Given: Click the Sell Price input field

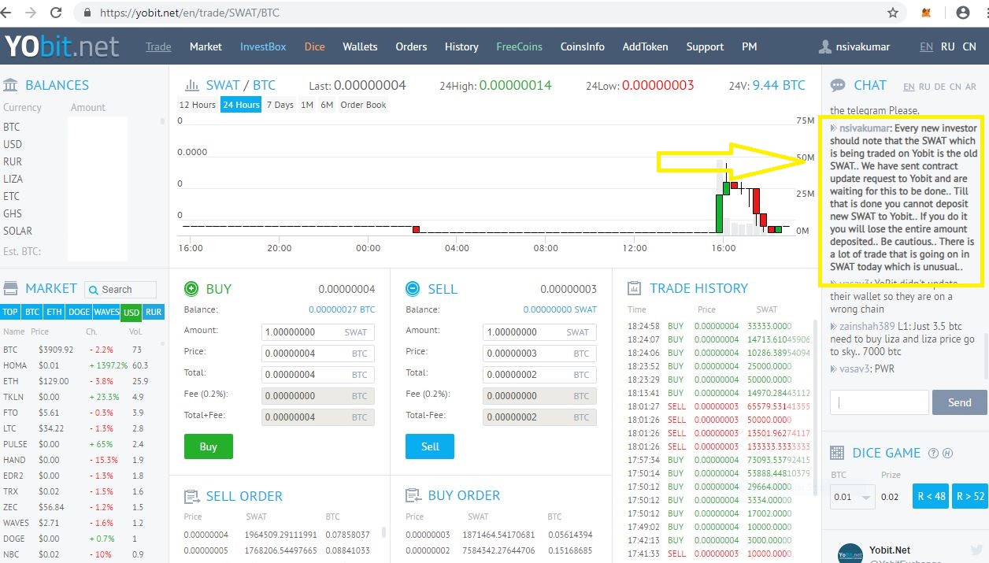Looking at the screenshot, I should pos(539,354).
